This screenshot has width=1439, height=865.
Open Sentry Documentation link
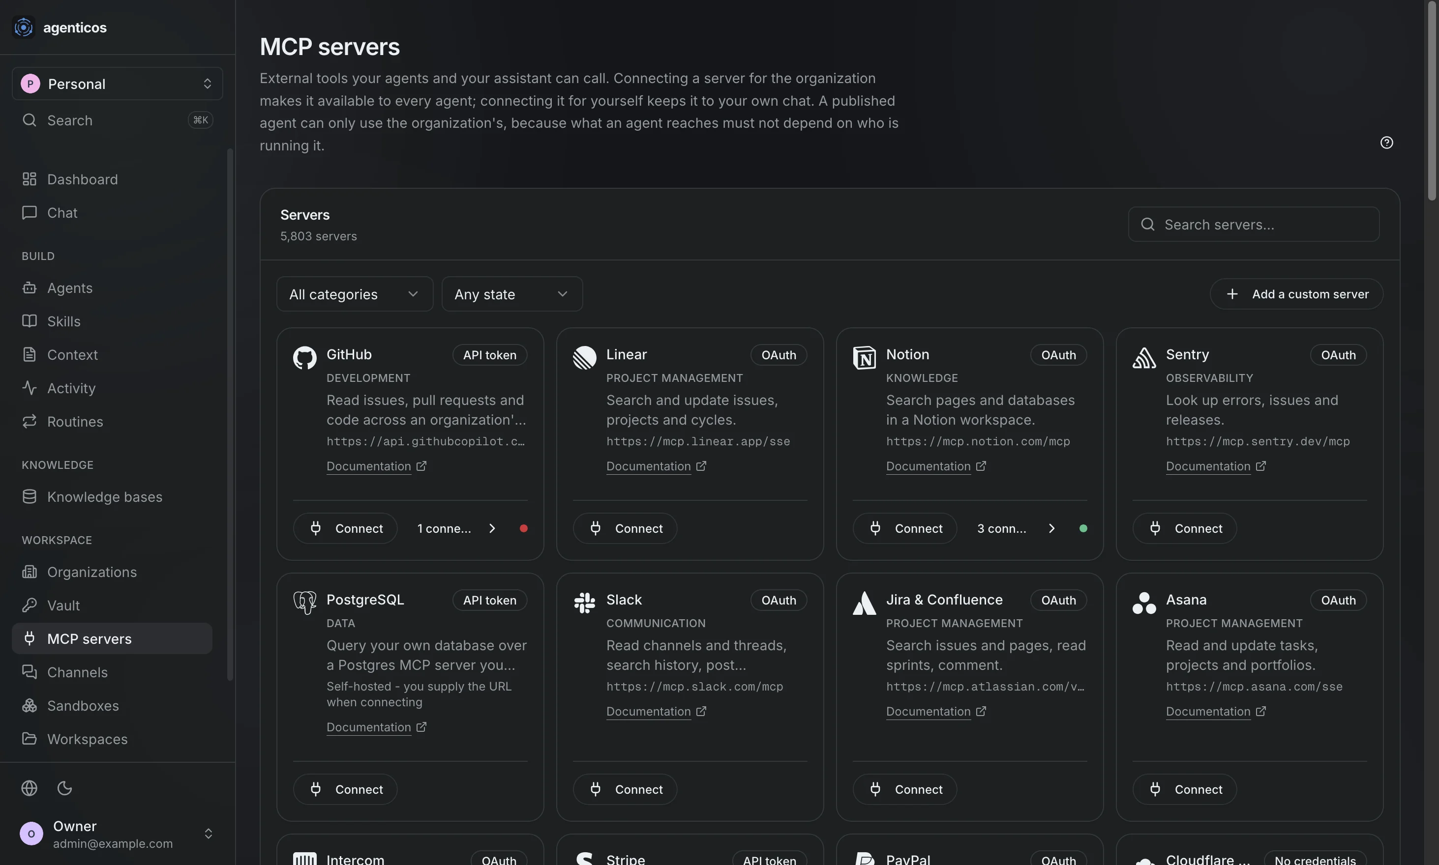pyautogui.click(x=1216, y=466)
